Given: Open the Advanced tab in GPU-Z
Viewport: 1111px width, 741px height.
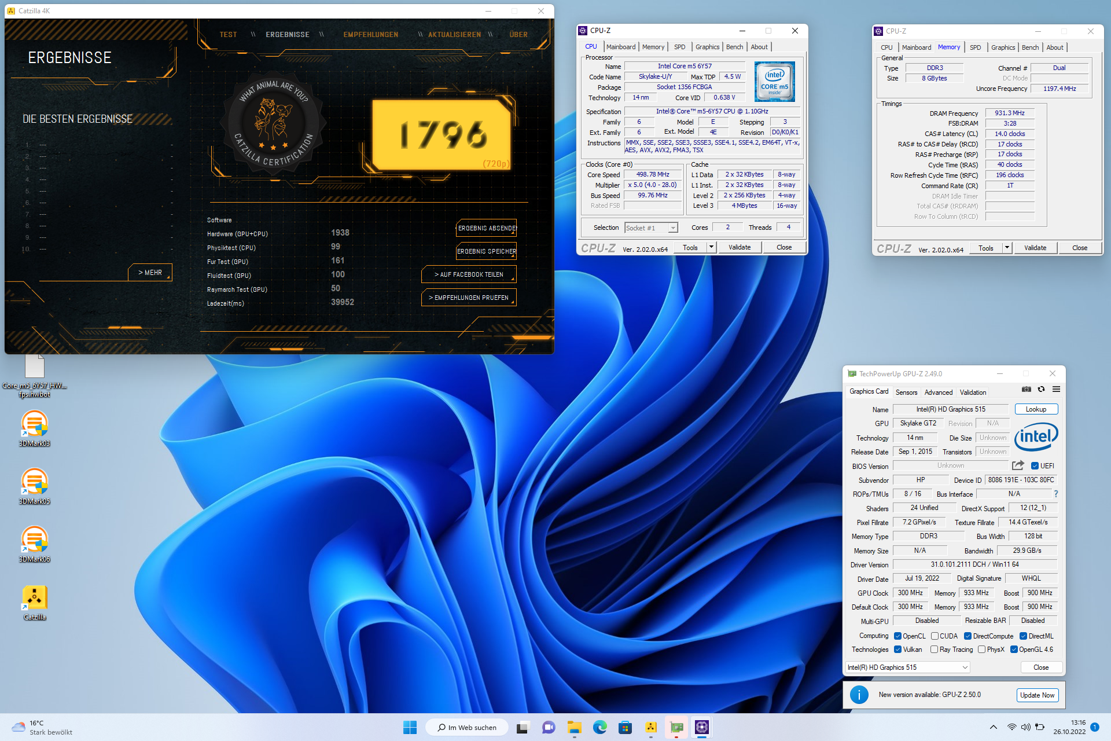Looking at the screenshot, I should 938,392.
